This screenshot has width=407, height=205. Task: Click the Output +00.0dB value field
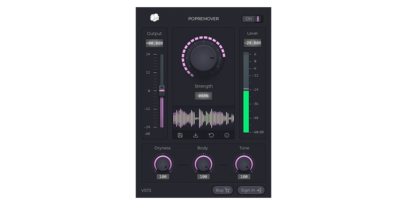pos(154,44)
